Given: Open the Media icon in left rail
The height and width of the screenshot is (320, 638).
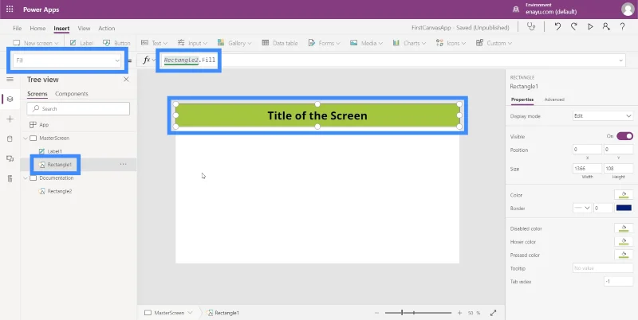Looking at the screenshot, I should (x=10, y=158).
